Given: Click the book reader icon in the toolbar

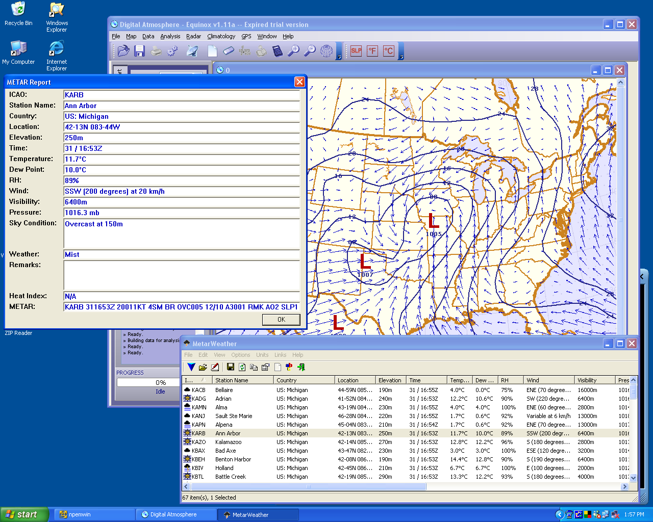Looking at the screenshot, I should click(261, 51).
